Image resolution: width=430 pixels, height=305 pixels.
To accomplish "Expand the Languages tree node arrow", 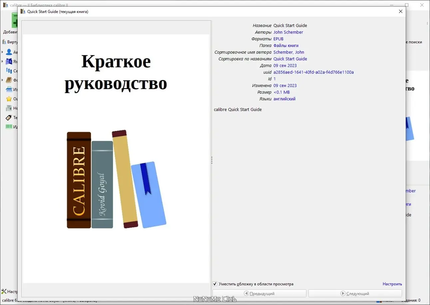I will click(x=3, y=61).
